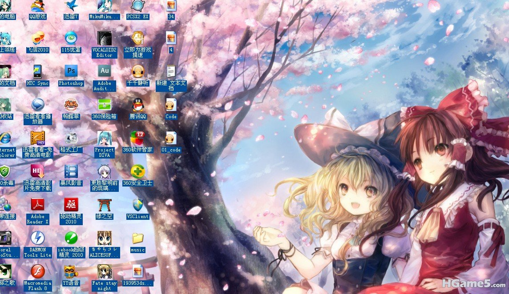The height and width of the screenshot is (294, 509).
Task: Launch the 格式工厂 converter icon
Action: [x=71, y=139]
